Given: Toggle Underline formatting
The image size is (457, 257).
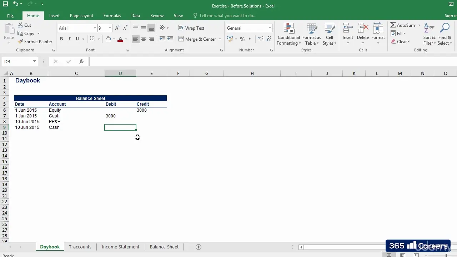Looking at the screenshot, I should (x=77, y=39).
